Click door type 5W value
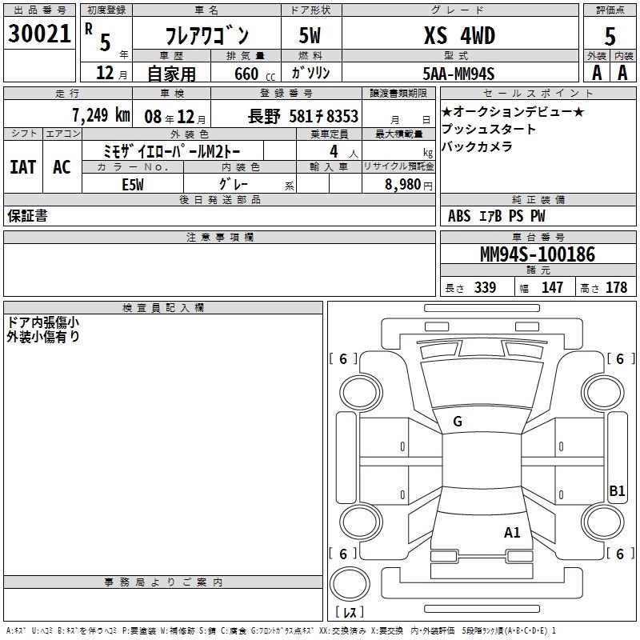This screenshot has height=640, width=640. 310,35
